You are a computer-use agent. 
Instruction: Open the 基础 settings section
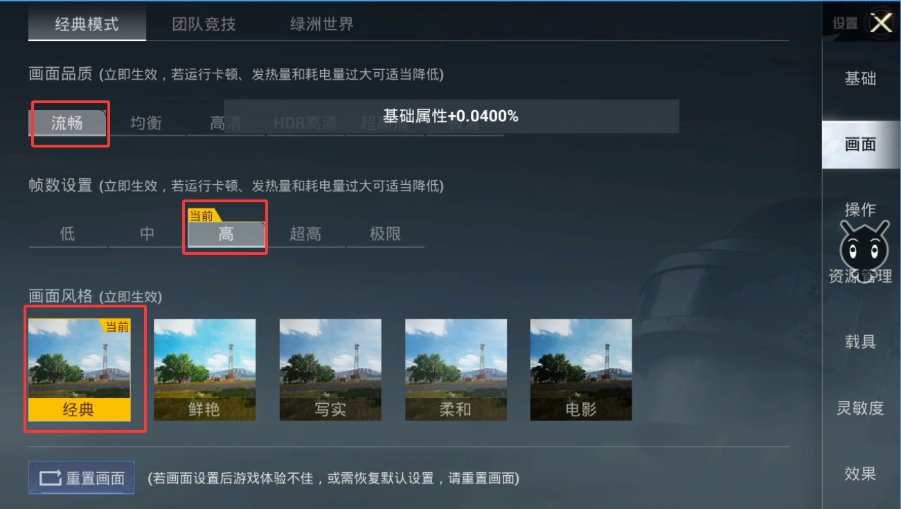click(861, 79)
